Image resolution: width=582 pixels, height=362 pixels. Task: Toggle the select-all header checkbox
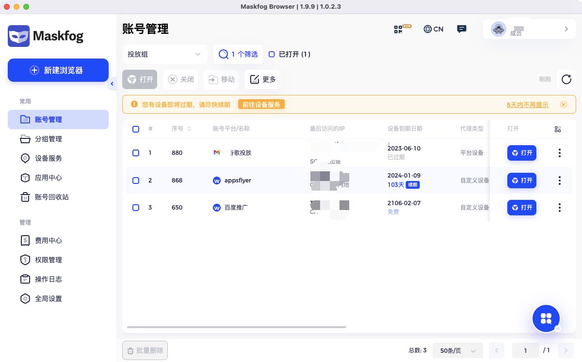(x=136, y=129)
